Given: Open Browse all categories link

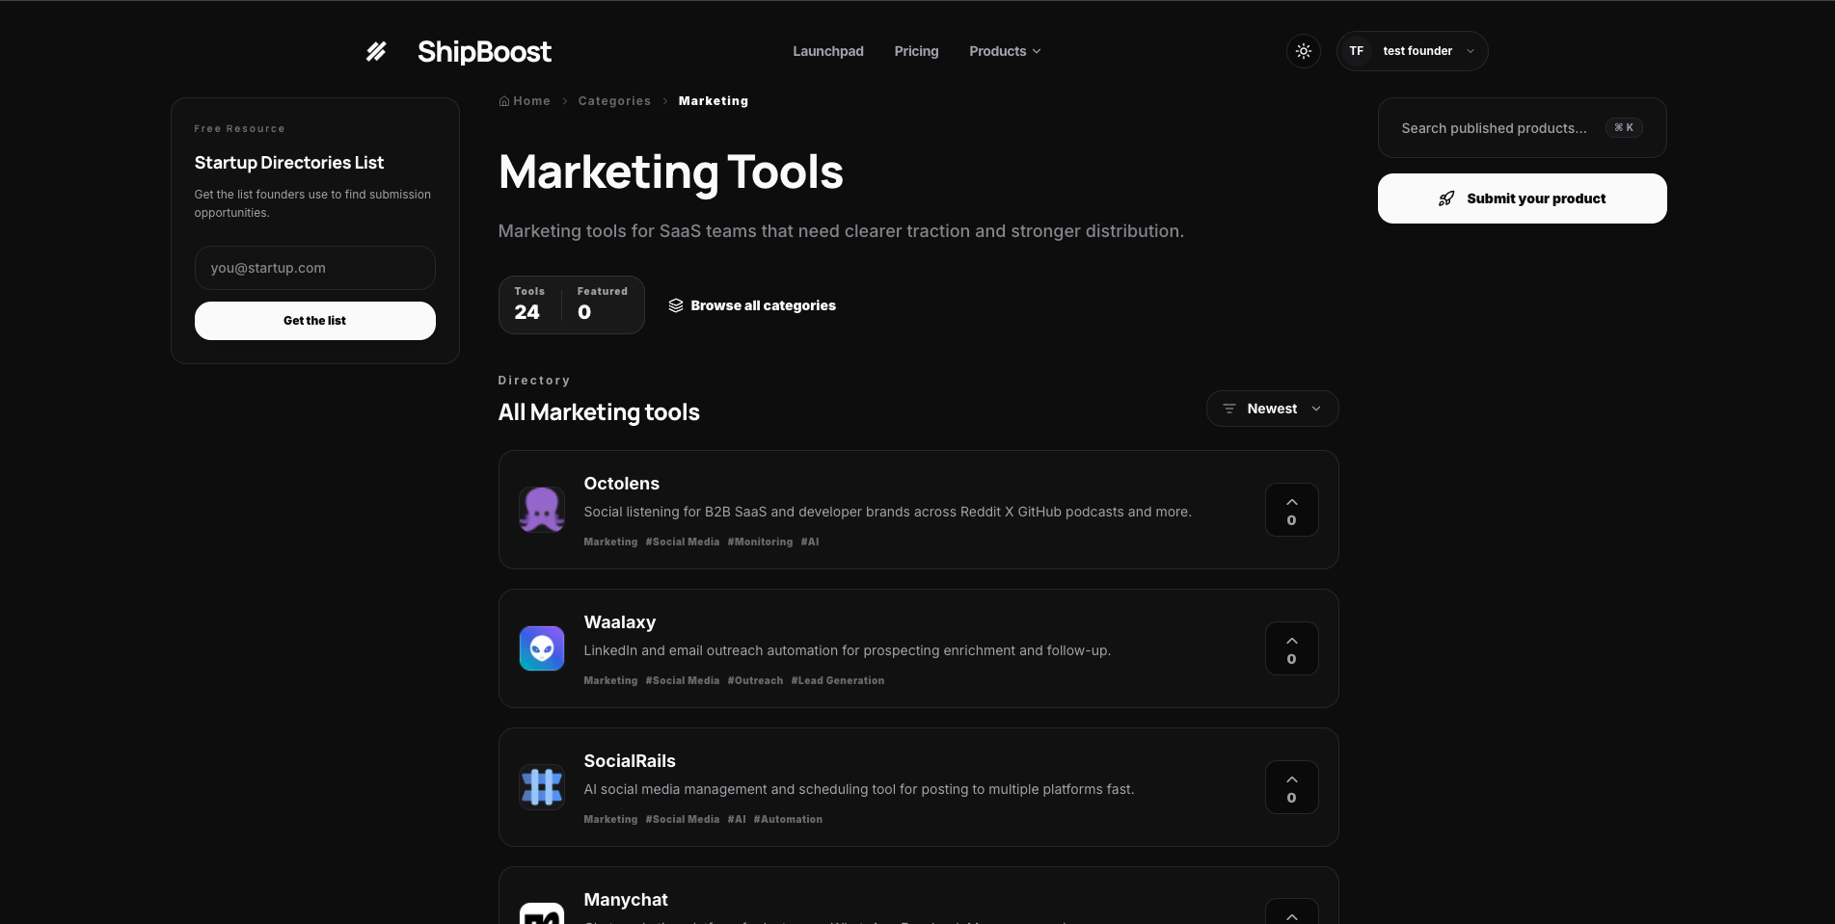Looking at the screenshot, I should [752, 305].
